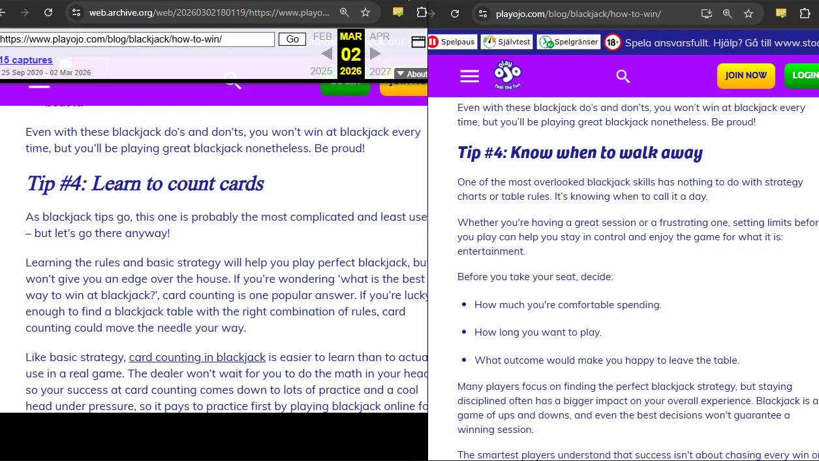
Task: Reload the web.archive.org page in left browser
Action: point(48,12)
